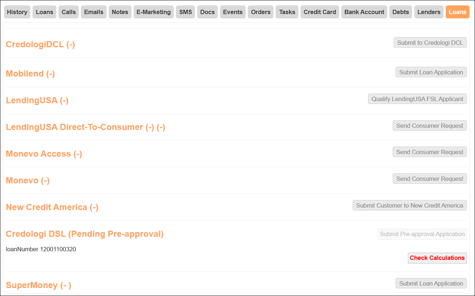Click the red Check Calculations button

point(437,258)
